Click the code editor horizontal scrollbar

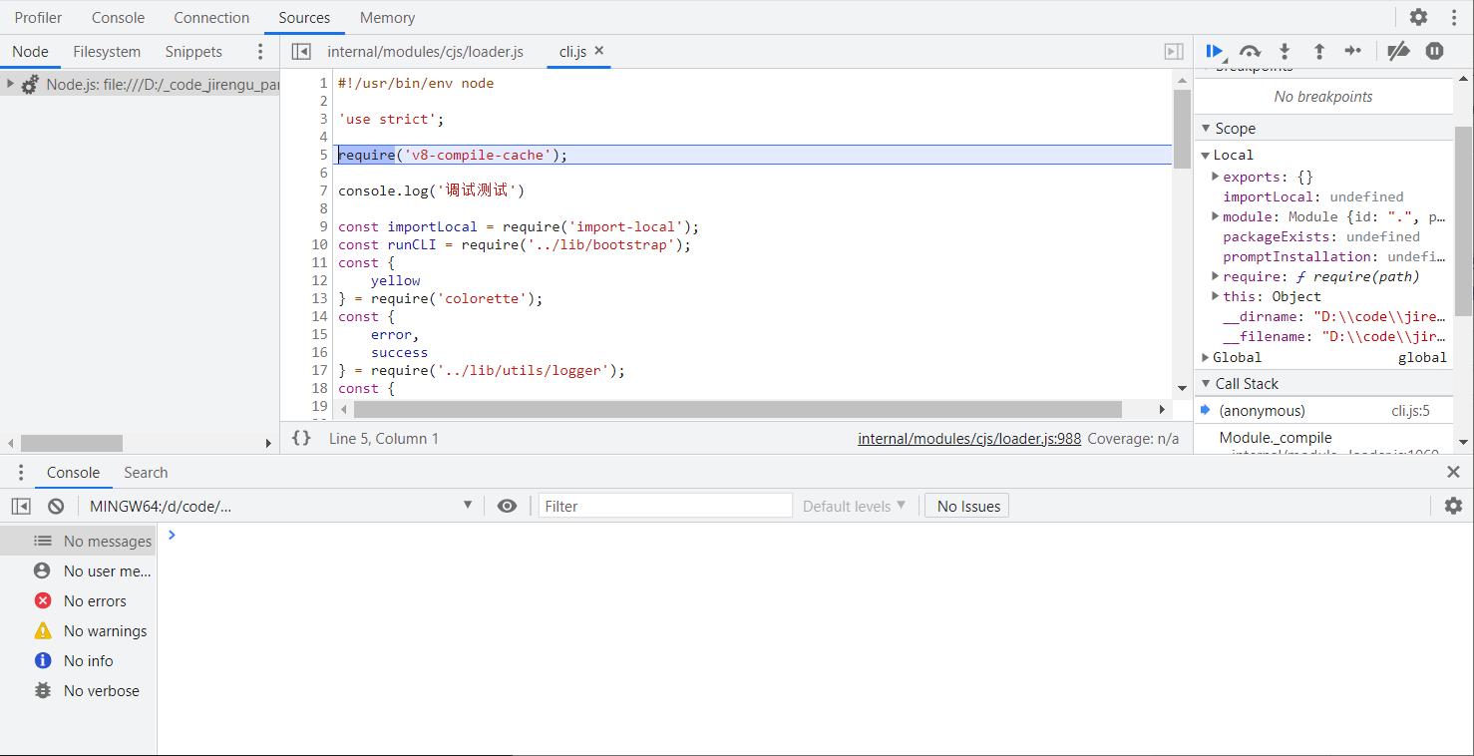[737, 409]
